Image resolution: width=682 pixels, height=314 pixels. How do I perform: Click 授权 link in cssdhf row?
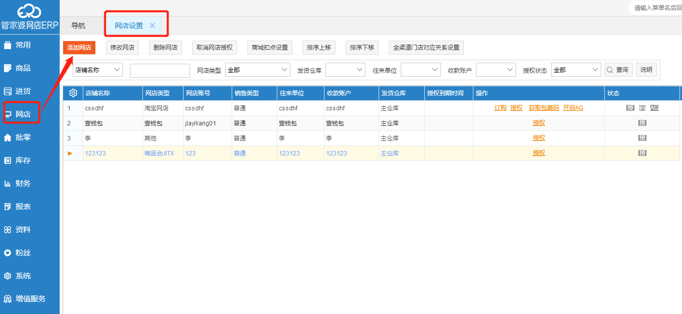517,108
